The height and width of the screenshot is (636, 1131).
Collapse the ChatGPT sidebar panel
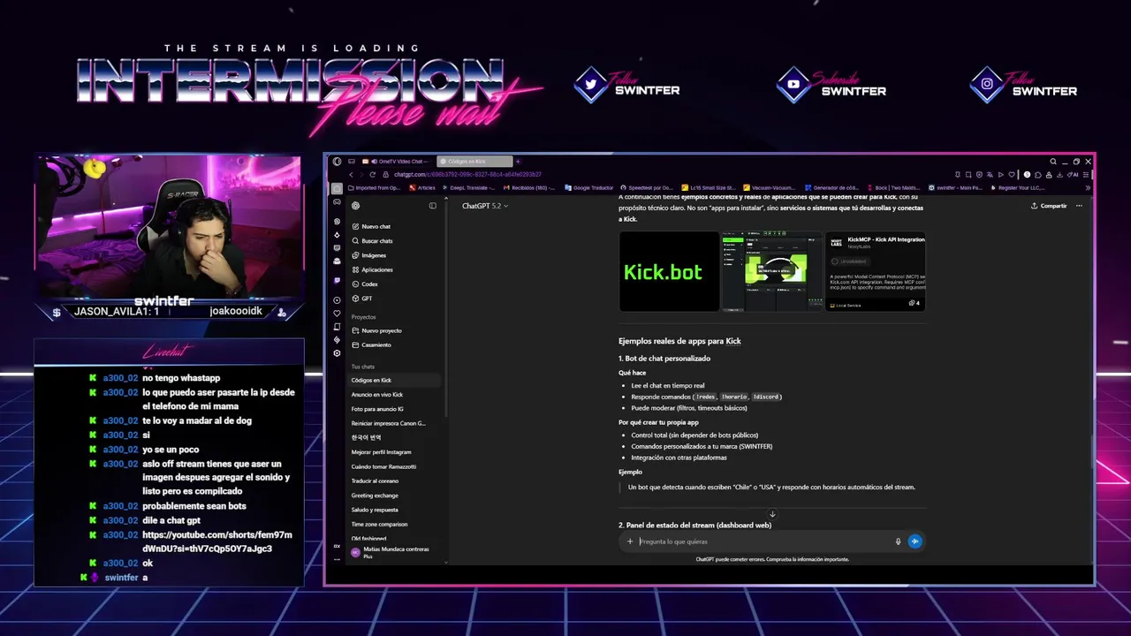[432, 206]
